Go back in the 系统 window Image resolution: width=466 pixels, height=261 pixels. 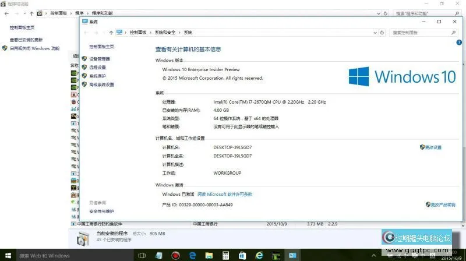click(x=86, y=33)
